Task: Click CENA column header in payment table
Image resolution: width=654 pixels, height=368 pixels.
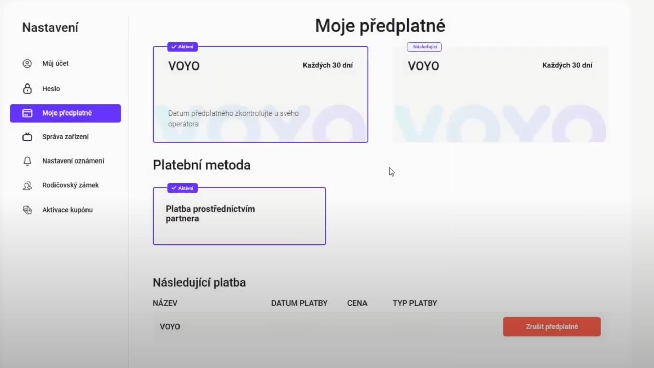Action: coord(357,303)
